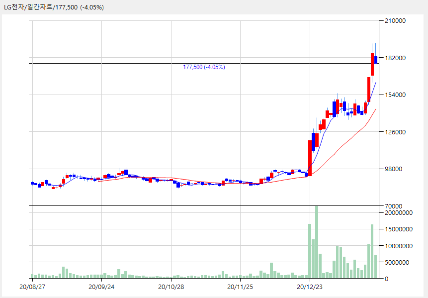The image size is (428, 298).
Task: Select the last blue candle near 182000
Action: [376, 60]
